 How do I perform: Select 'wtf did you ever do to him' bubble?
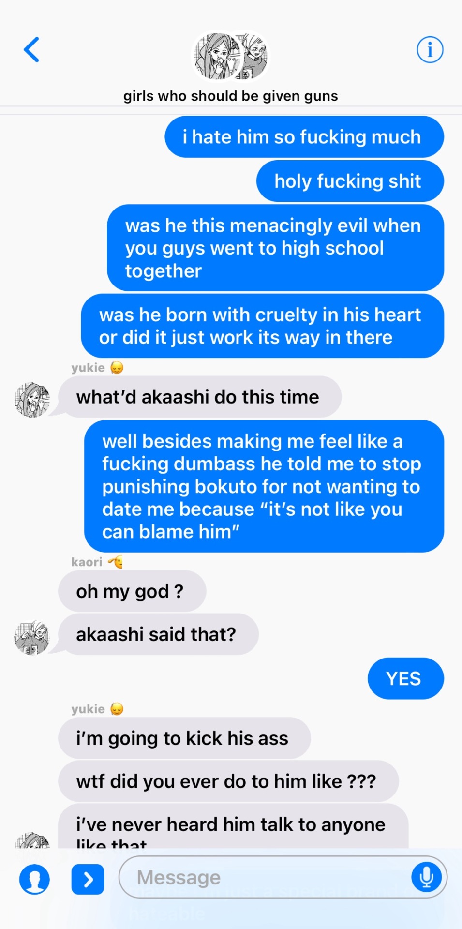(x=228, y=781)
